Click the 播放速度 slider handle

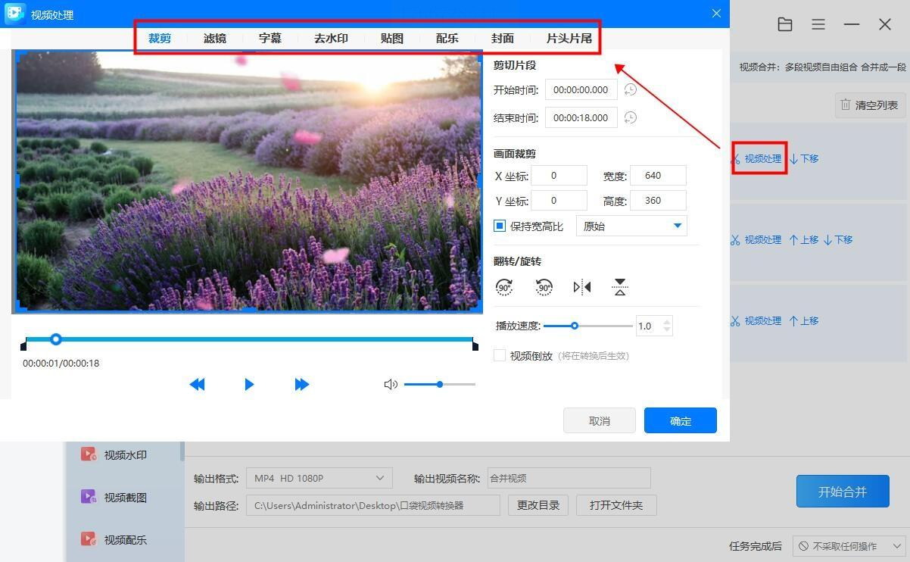(x=575, y=326)
